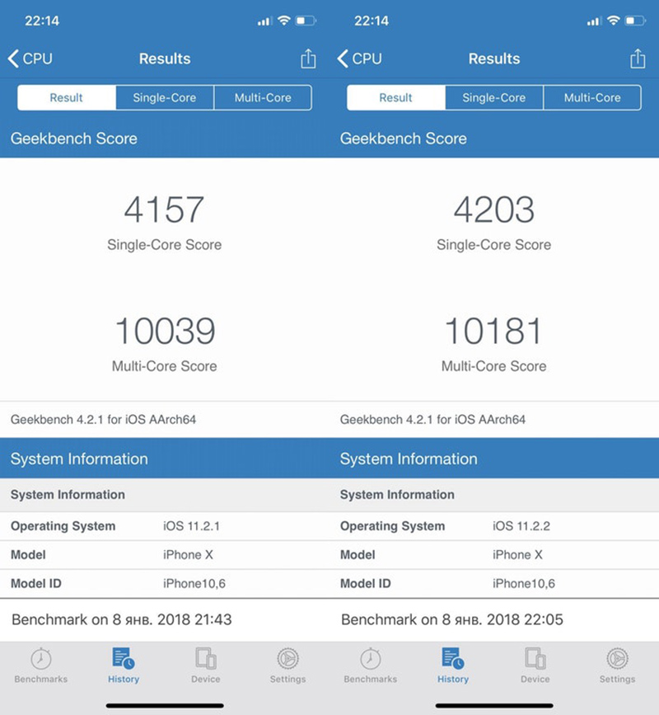This screenshot has width=659, height=715.
Task: Tap the 10039 multi-core score
Action: [165, 331]
